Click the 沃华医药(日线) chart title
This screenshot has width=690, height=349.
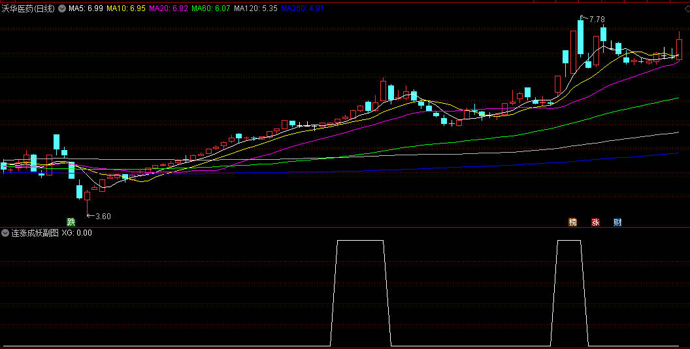28,8
